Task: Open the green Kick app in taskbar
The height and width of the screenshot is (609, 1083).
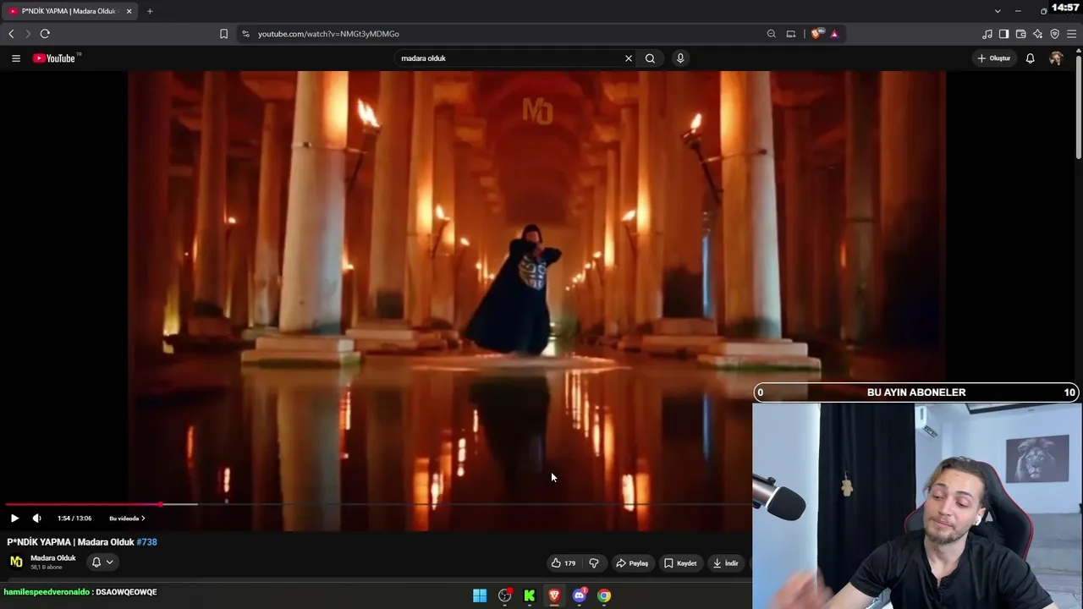Action: [530, 595]
